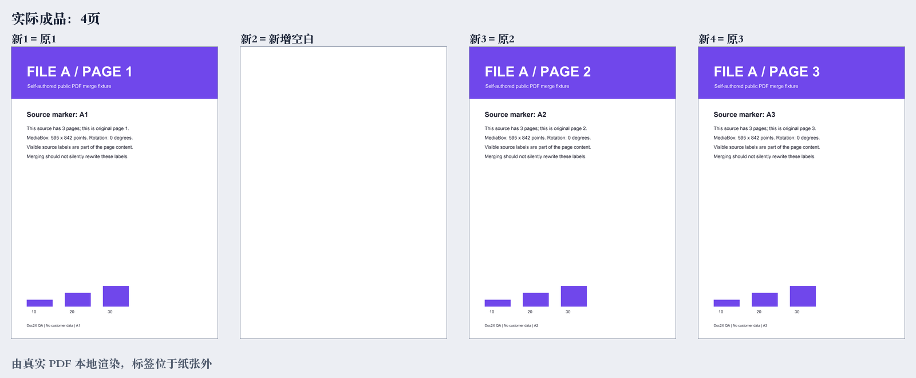Click the line ending "this is original page 1."

pyautogui.click(x=78, y=129)
